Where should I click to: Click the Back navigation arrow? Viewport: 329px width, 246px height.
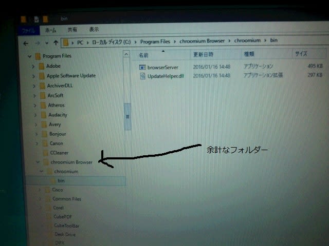pos(26,43)
